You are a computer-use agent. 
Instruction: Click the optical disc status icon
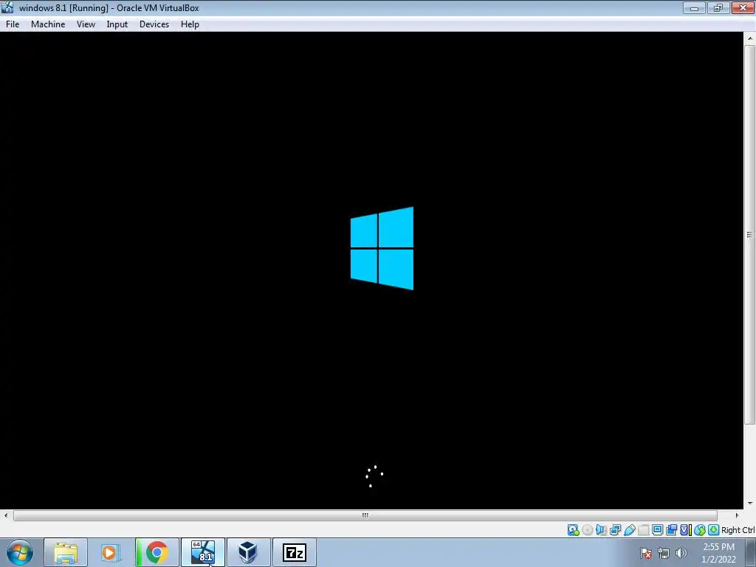[587, 530]
